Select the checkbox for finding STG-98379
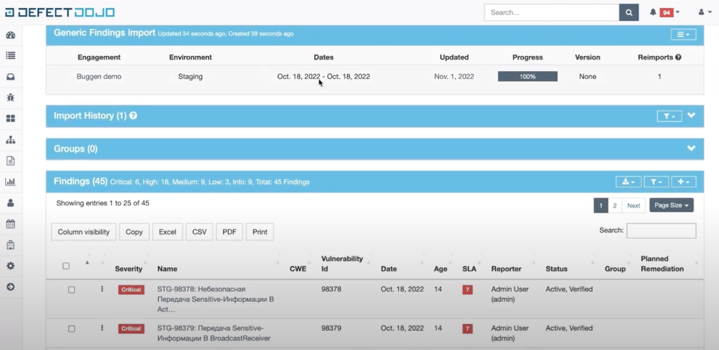The image size is (719, 350). 71,329
